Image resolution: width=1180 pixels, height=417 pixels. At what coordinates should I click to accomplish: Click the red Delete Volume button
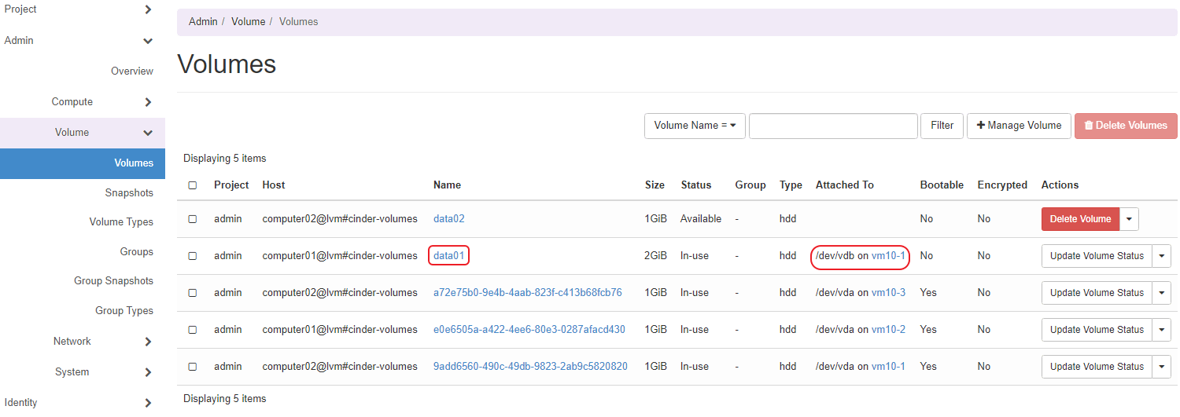coord(1079,219)
